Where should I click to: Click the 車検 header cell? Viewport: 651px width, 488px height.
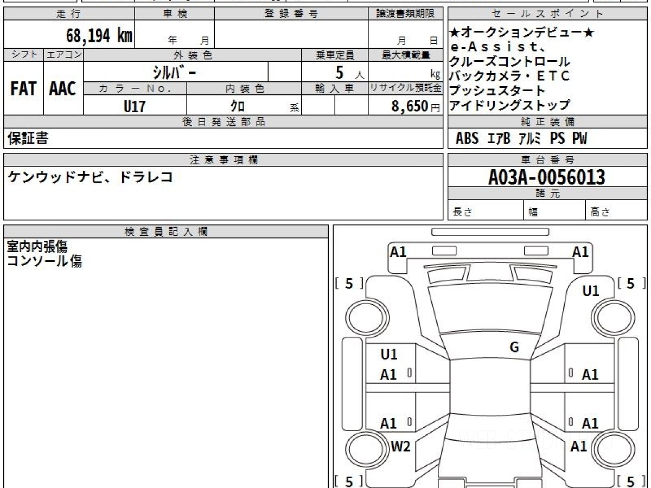coord(175,14)
